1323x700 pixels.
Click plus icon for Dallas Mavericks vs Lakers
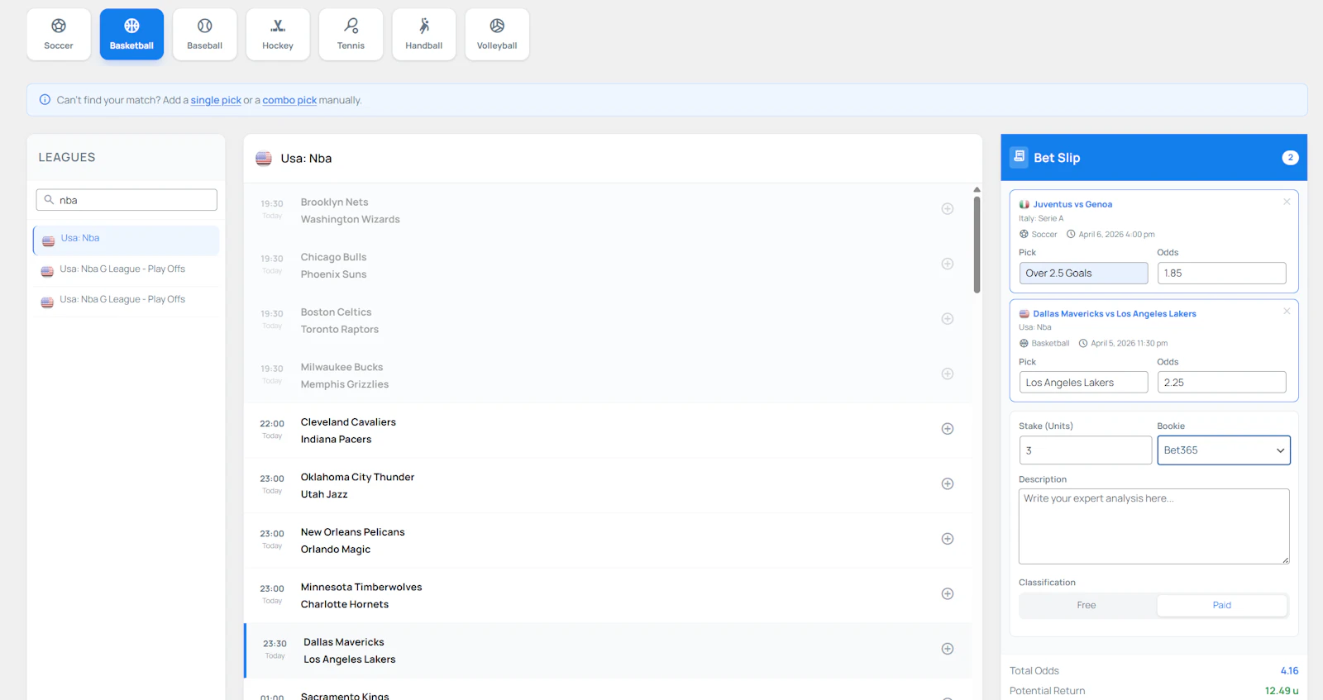[x=948, y=649]
